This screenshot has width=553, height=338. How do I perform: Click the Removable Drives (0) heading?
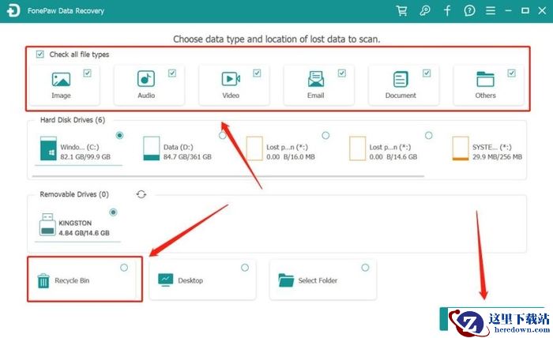click(x=74, y=194)
